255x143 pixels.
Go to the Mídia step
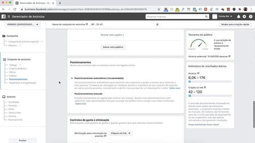click(11, 109)
